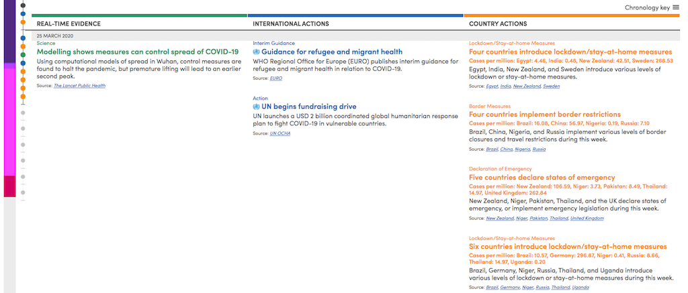Open the India source link
This screenshot has height=293, width=688.
(505, 86)
